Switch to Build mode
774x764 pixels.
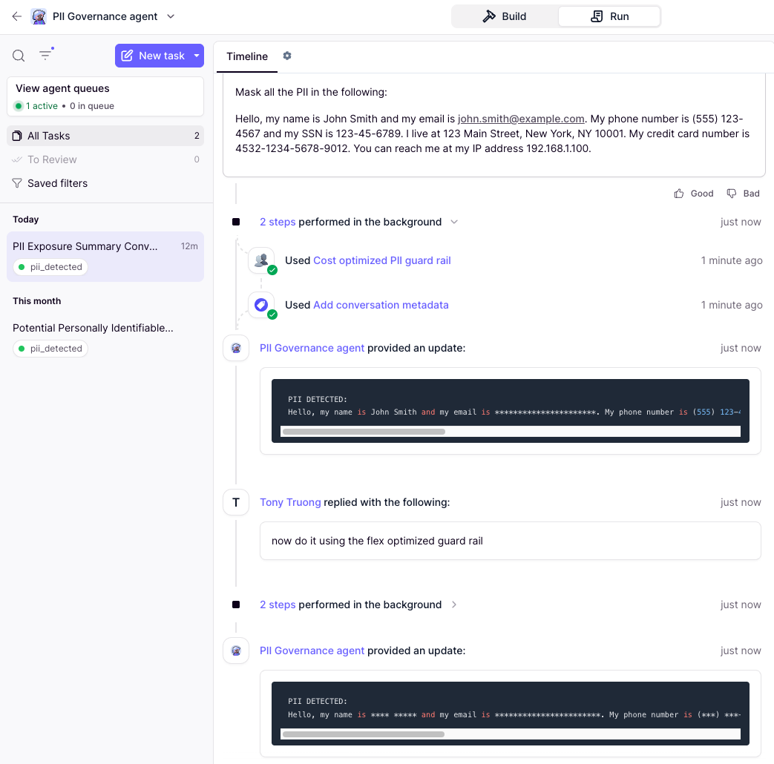coord(505,16)
